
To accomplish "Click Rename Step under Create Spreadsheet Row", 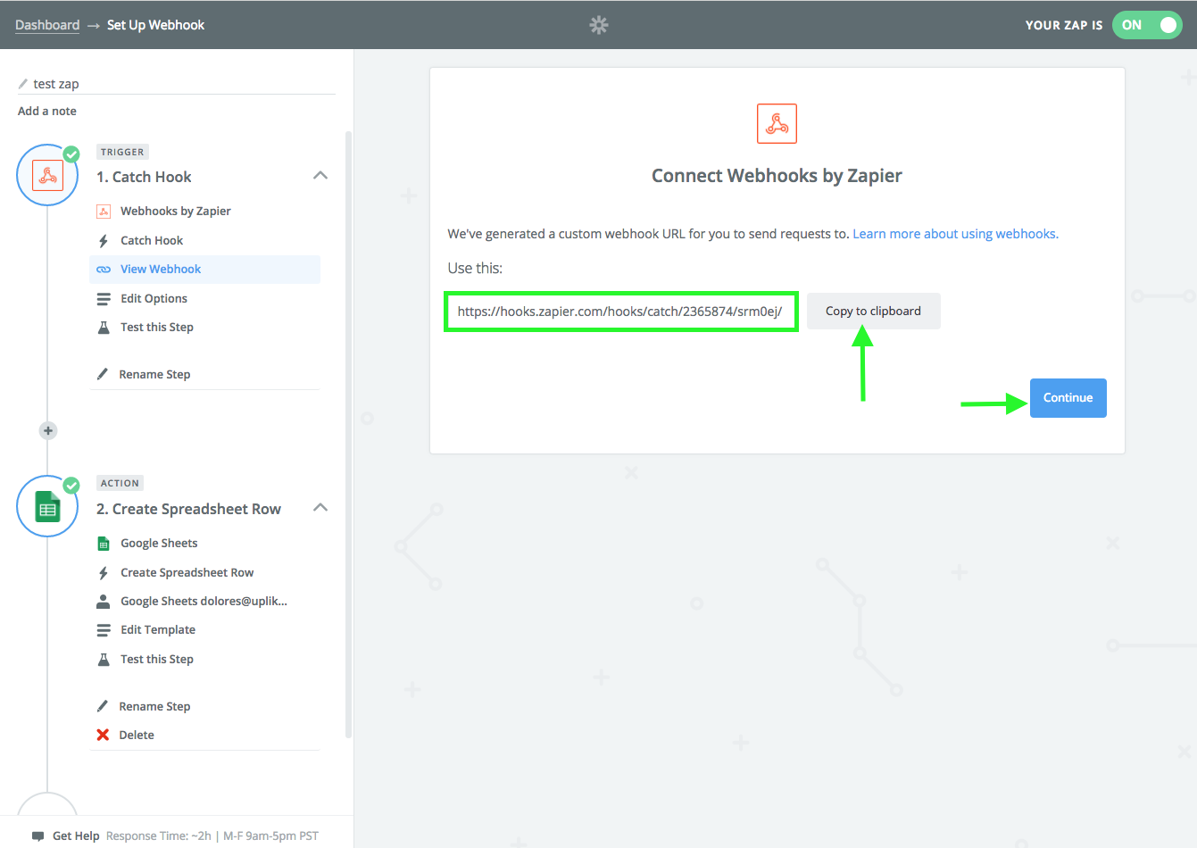I will [154, 707].
